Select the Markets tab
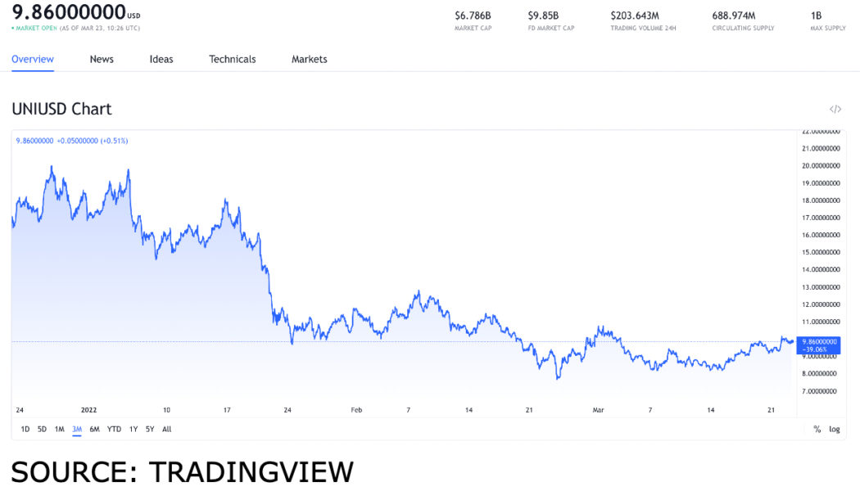The height and width of the screenshot is (491, 860). pyautogui.click(x=309, y=59)
